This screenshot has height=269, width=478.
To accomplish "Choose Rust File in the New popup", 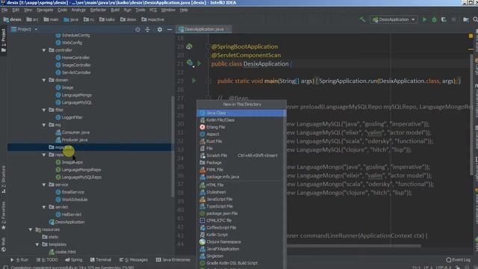I will pyautogui.click(x=240, y=141).
